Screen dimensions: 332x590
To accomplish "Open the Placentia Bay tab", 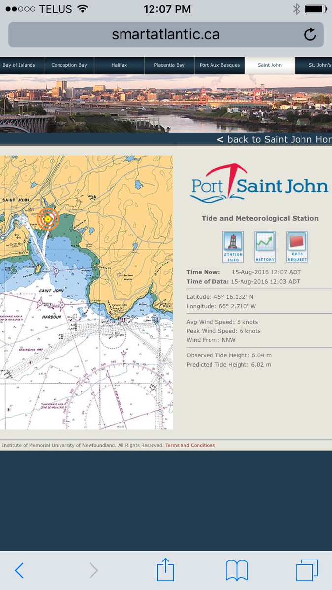I will [169, 65].
